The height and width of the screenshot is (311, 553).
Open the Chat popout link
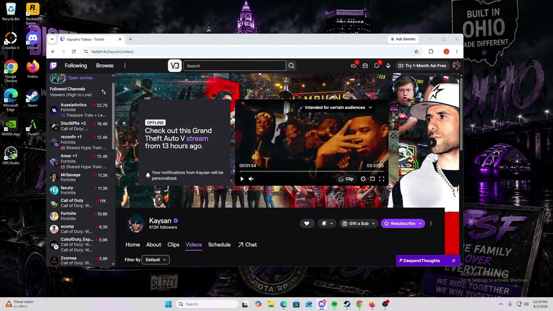(x=247, y=244)
